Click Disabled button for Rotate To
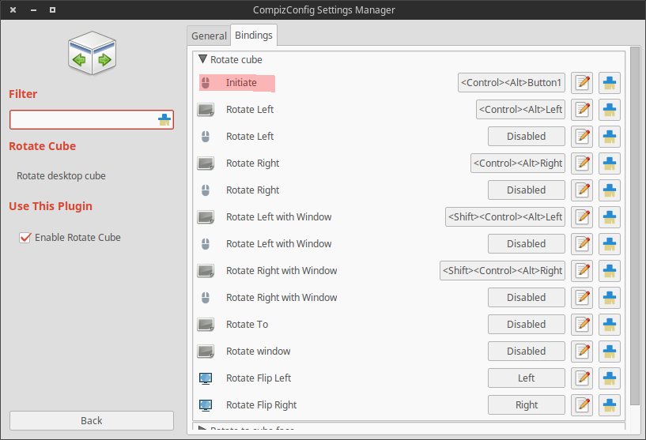Image resolution: width=646 pixels, height=440 pixels. click(x=527, y=325)
